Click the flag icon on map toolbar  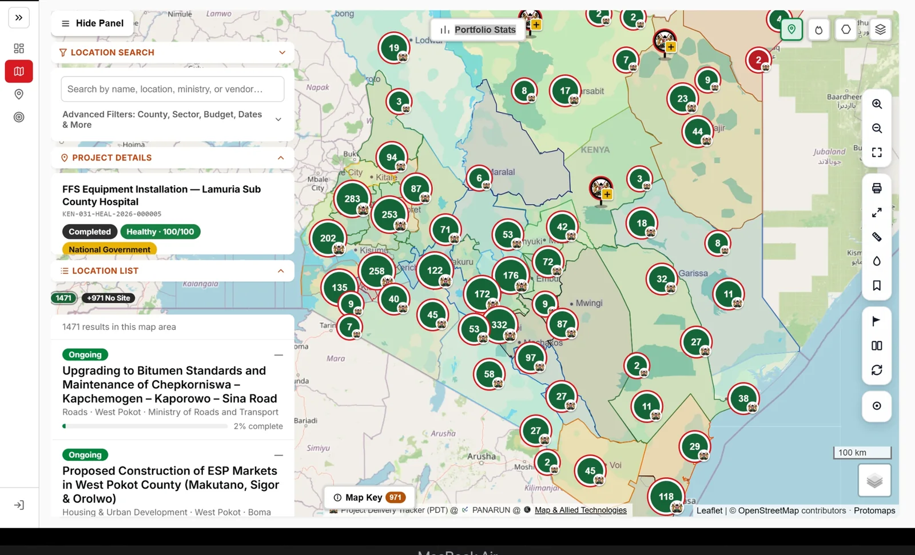(877, 321)
